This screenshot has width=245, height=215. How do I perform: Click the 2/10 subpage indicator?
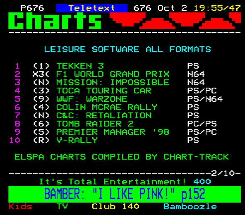[223, 173]
